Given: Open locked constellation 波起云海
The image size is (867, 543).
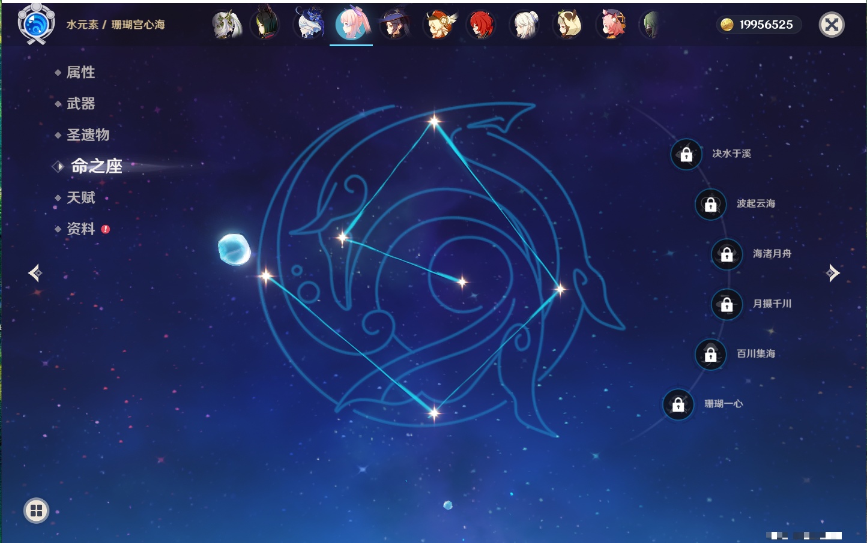Looking at the screenshot, I should point(711,204).
